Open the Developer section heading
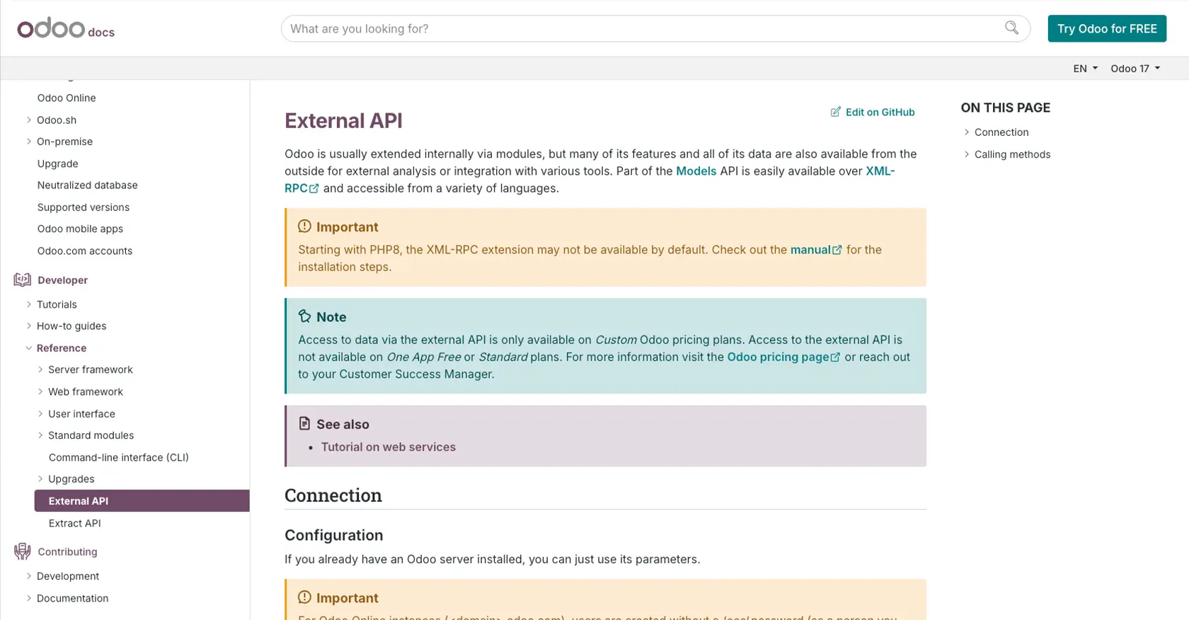This screenshot has height=620, width=1189. pos(63,280)
